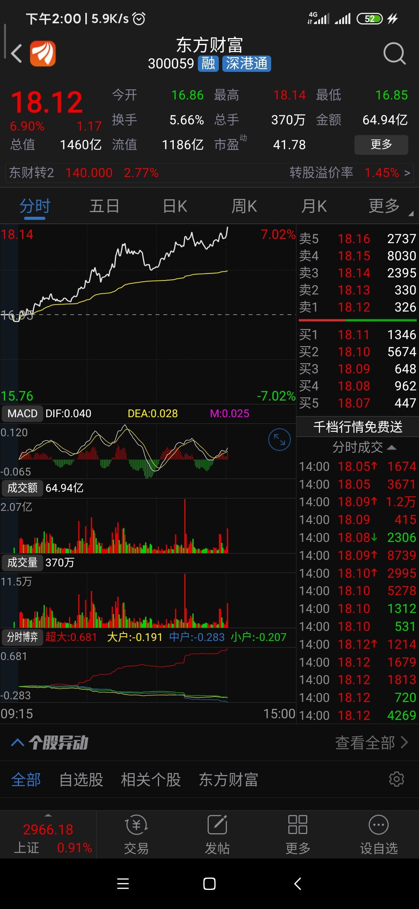Tap the trade row with volume 8739
The height and width of the screenshot is (909, 419).
(x=357, y=555)
